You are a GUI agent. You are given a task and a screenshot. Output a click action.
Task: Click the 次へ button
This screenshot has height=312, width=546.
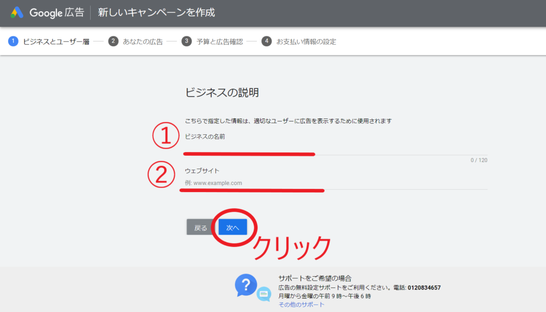pyautogui.click(x=232, y=227)
